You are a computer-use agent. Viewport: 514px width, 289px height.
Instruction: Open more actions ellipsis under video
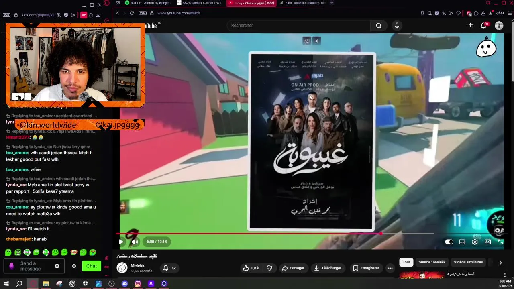390,268
